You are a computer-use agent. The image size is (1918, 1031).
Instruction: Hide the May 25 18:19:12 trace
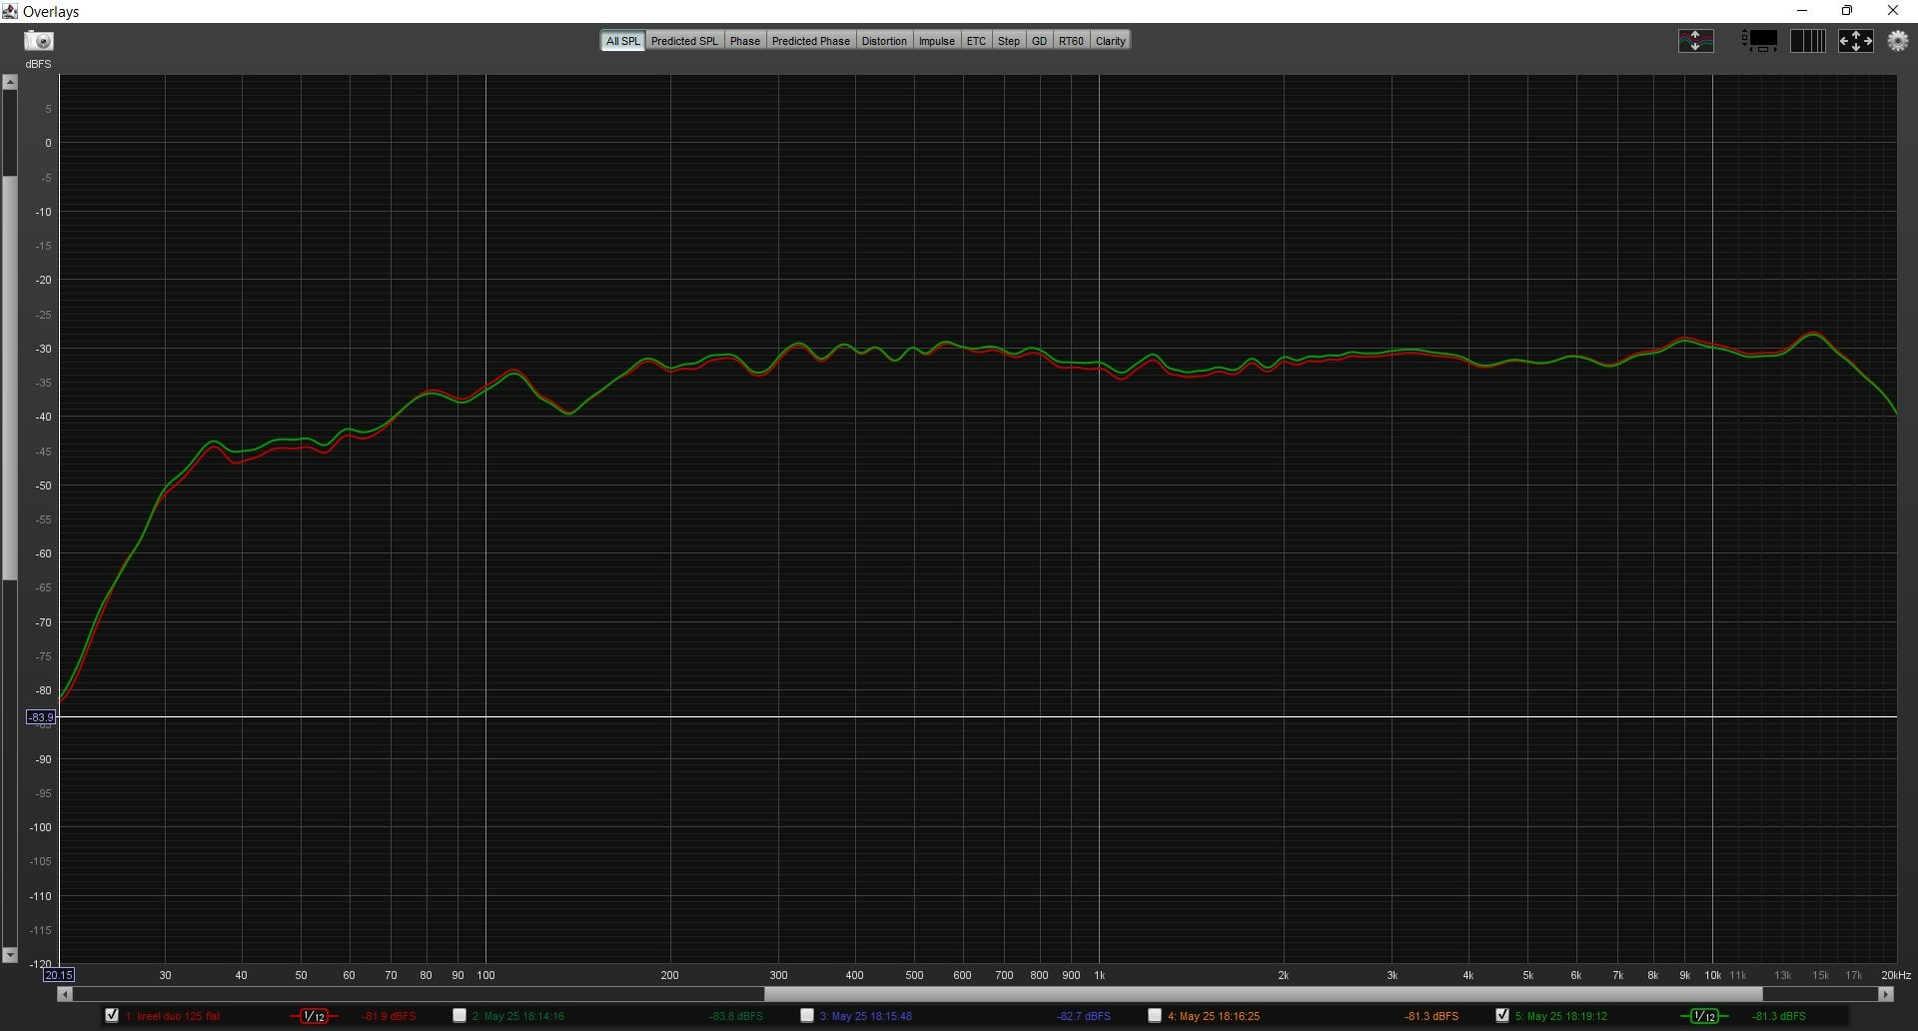click(1502, 1015)
